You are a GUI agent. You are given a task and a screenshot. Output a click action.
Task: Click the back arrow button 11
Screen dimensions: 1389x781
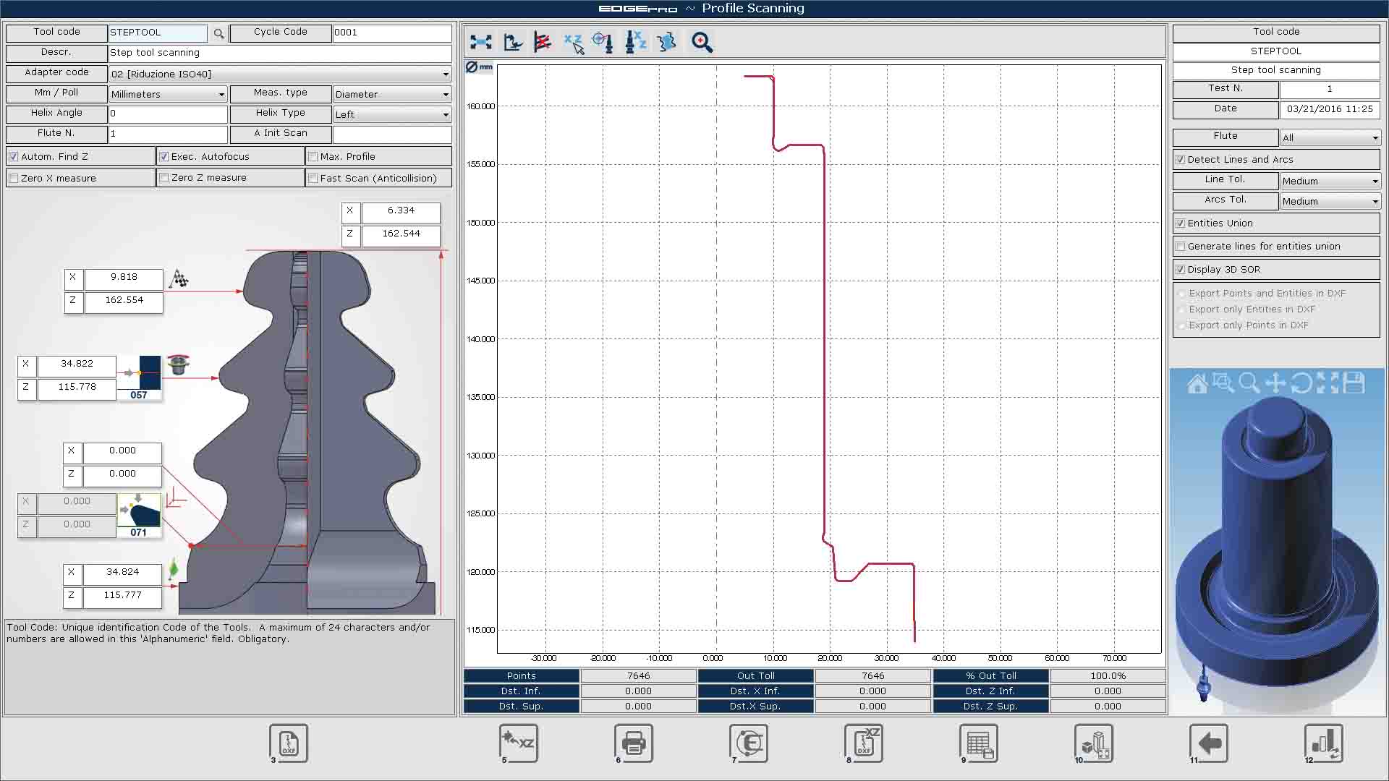pyautogui.click(x=1209, y=743)
